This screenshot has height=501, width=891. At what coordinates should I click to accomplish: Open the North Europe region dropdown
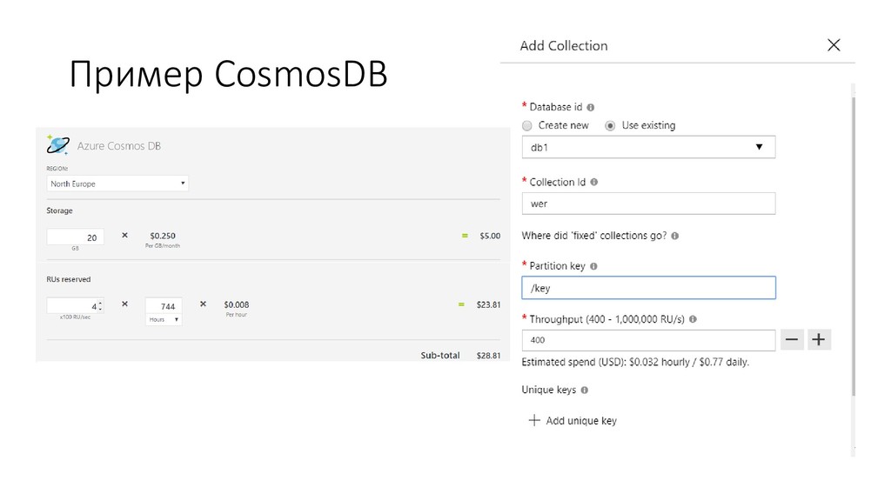[117, 184]
